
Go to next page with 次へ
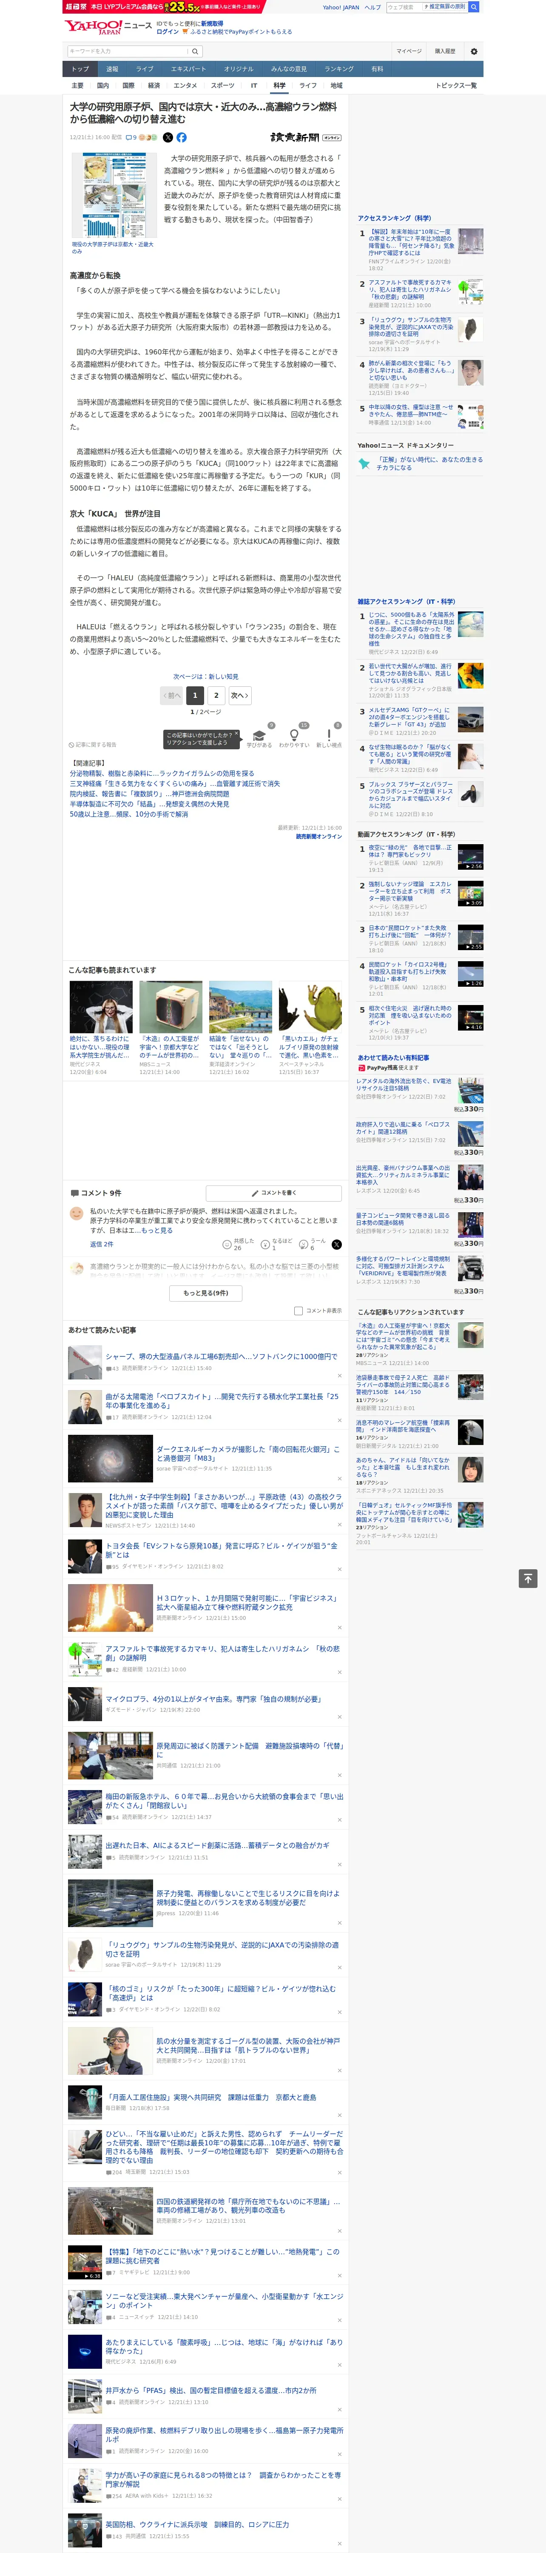coord(239,695)
